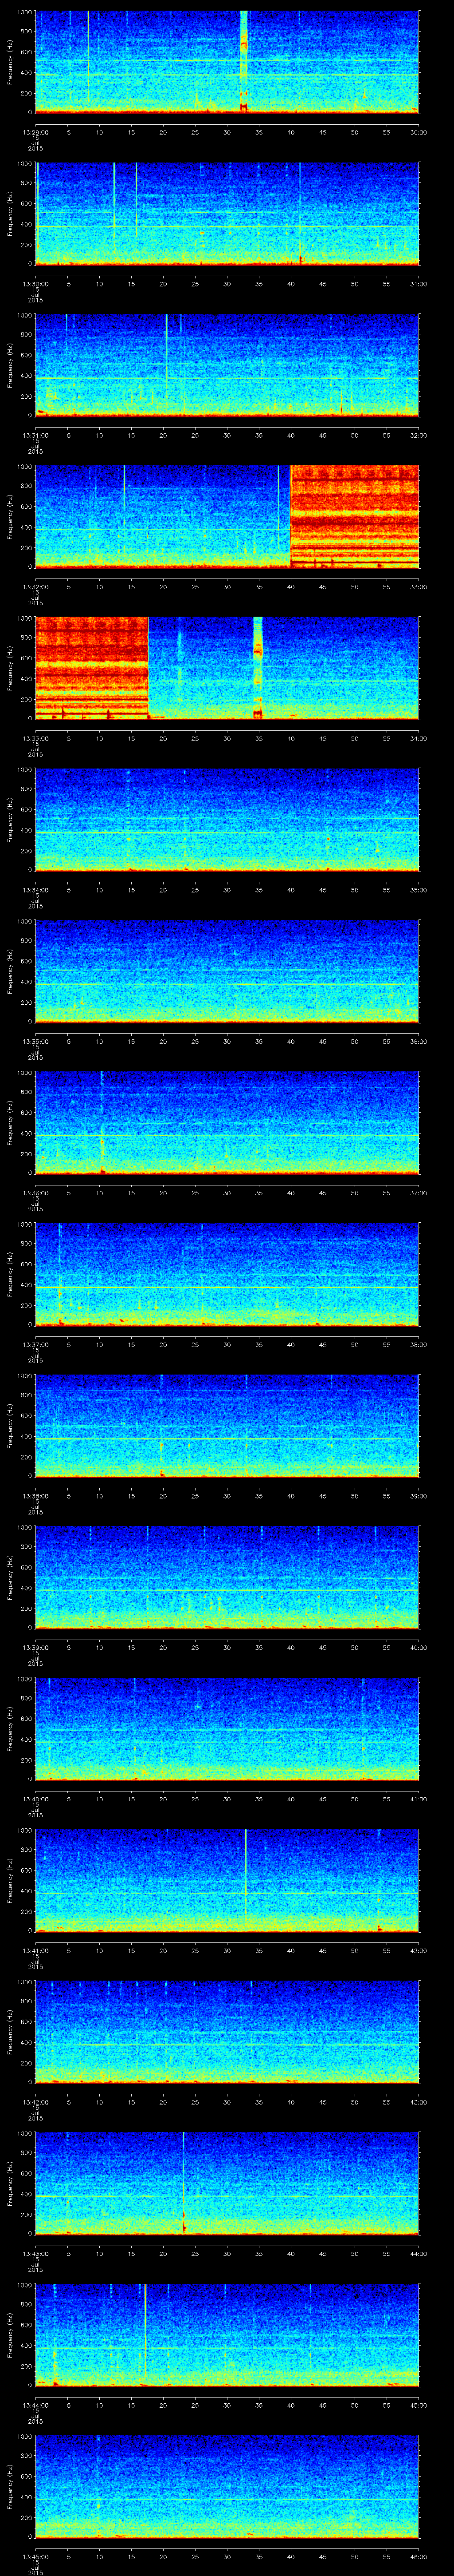
Task: Click the spectrogram panel starting at 13:34:00
Action: [227, 820]
